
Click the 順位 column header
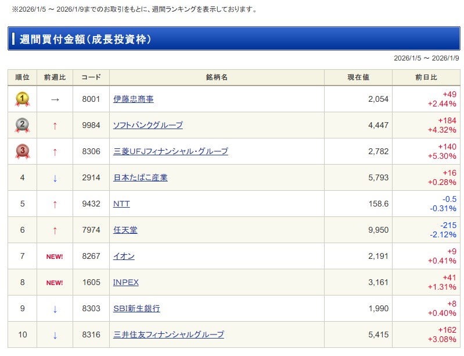(x=22, y=77)
